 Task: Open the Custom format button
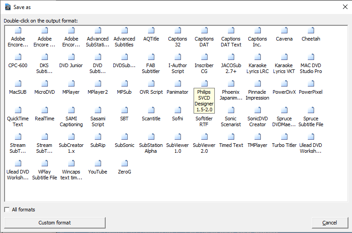[55, 223]
